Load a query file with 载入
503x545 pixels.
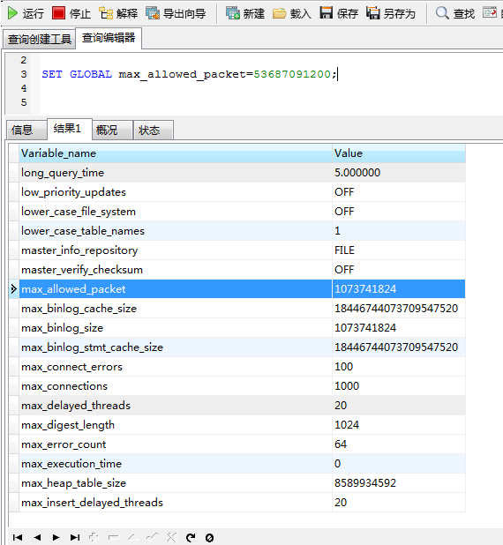point(292,13)
